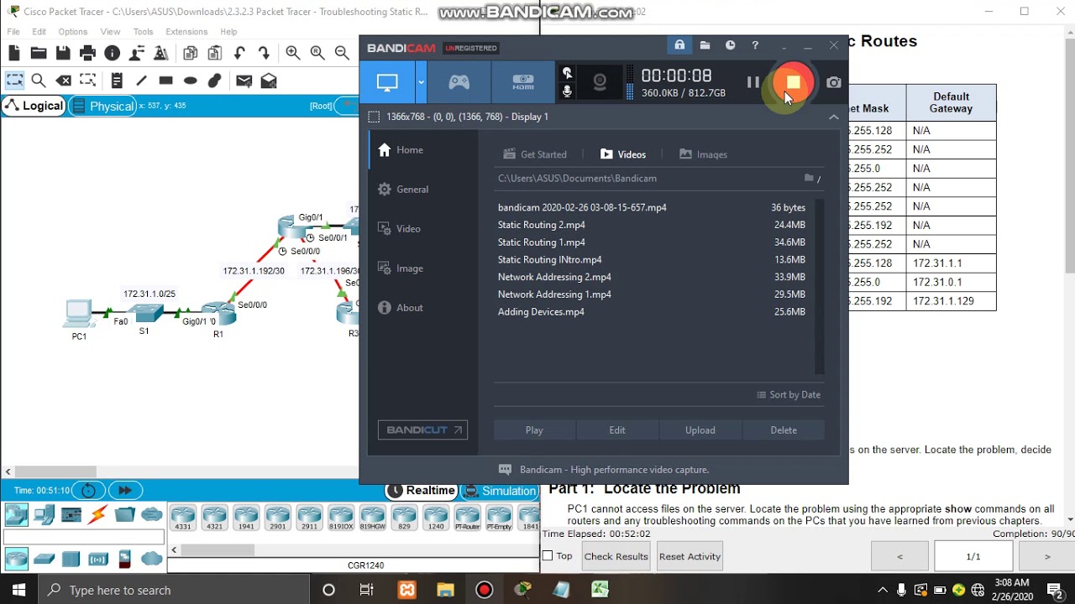Add Simple PDU envelope tool

point(244,81)
